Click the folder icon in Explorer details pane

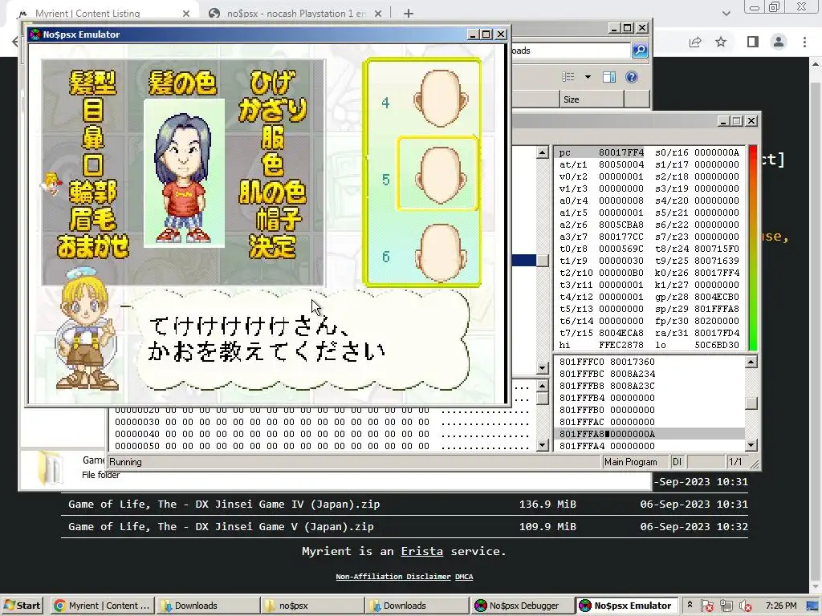[51, 468]
